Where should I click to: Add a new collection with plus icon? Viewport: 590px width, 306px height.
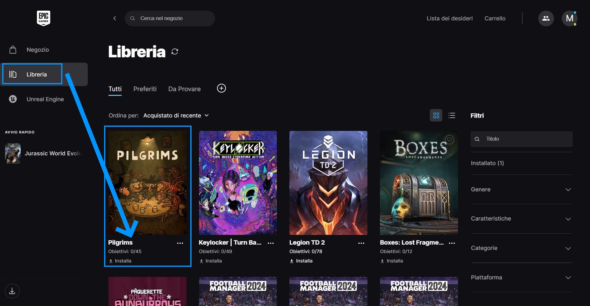point(221,88)
